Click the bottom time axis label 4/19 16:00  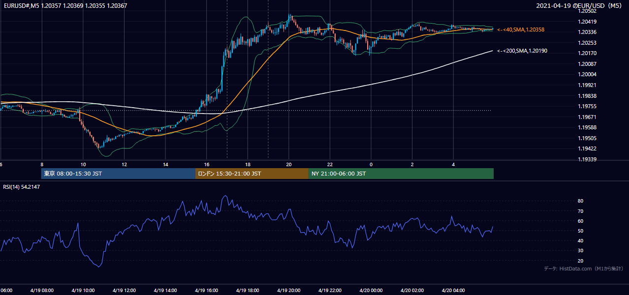tap(206, 291)
